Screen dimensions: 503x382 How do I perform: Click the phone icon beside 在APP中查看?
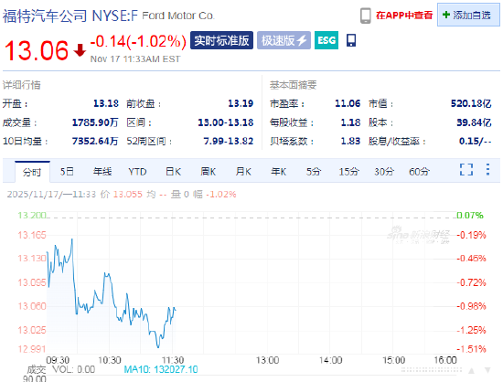(x=366, y=16)
